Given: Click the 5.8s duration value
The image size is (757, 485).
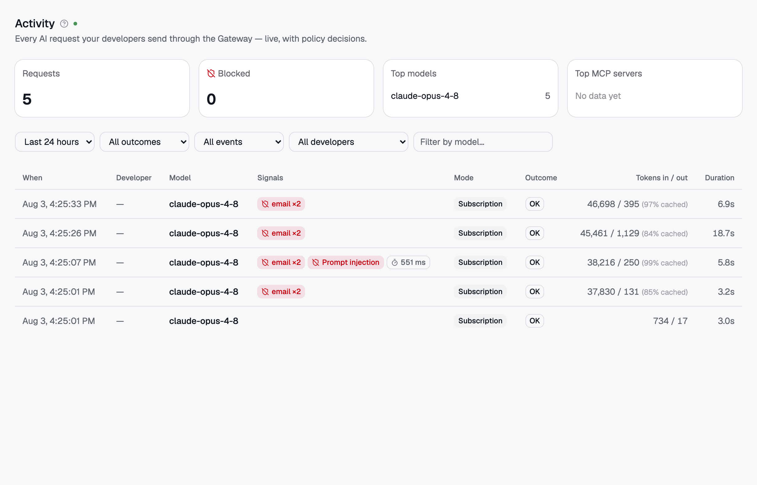Looking at the screenshot, I should (x=726, y=263).
